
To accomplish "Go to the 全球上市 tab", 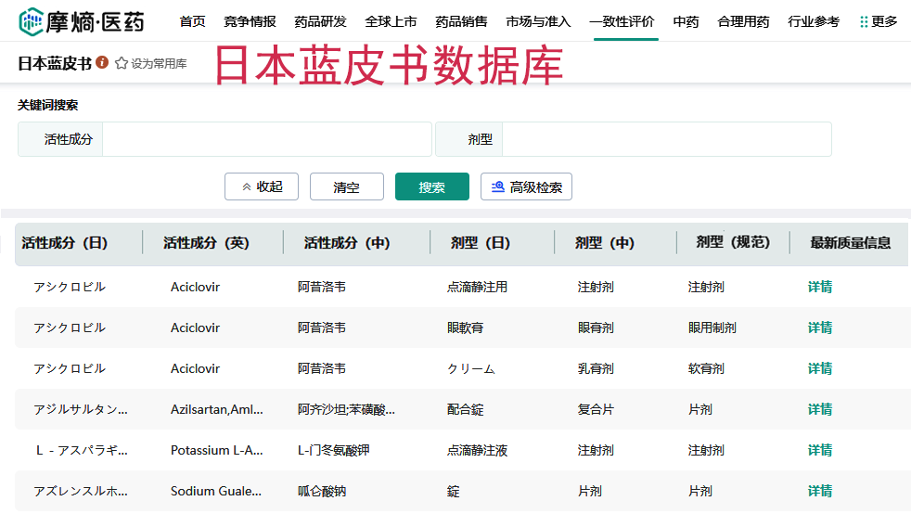I will point(391,21).
